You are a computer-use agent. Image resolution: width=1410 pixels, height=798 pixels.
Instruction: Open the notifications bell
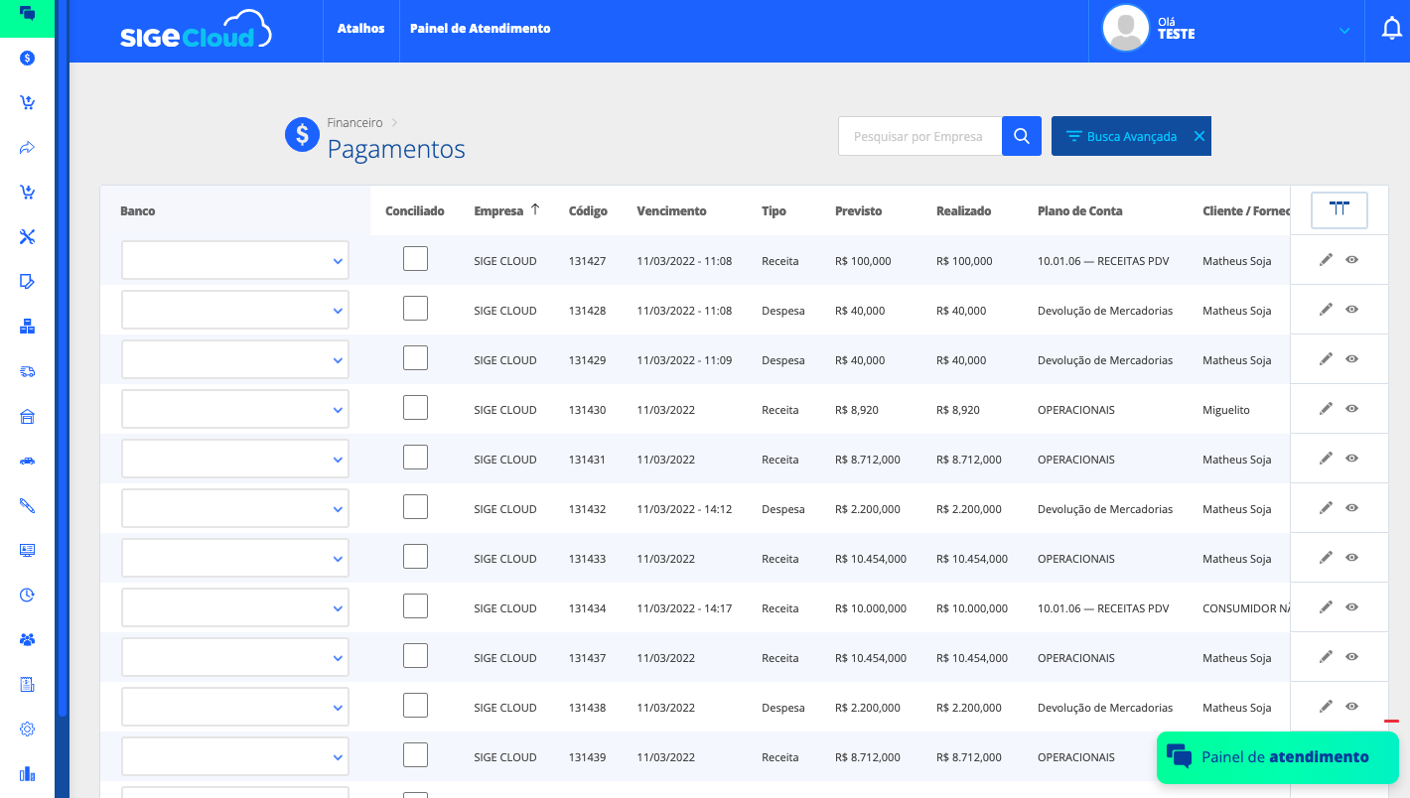pos(1392,29)
